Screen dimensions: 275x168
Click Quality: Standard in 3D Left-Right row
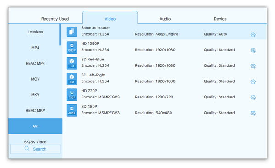[x=219, y=81]
